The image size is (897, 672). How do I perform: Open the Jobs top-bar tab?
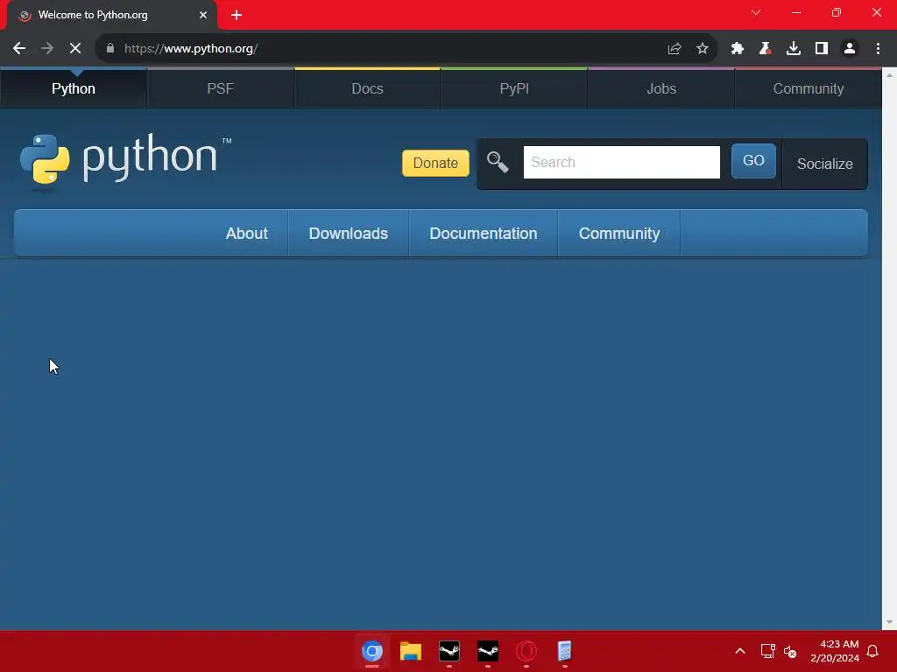661,88
